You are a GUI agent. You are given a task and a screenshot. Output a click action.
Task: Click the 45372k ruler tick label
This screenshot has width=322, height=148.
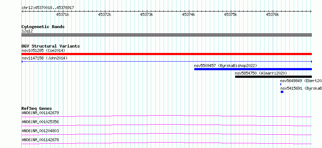click(x=105, y=14)
